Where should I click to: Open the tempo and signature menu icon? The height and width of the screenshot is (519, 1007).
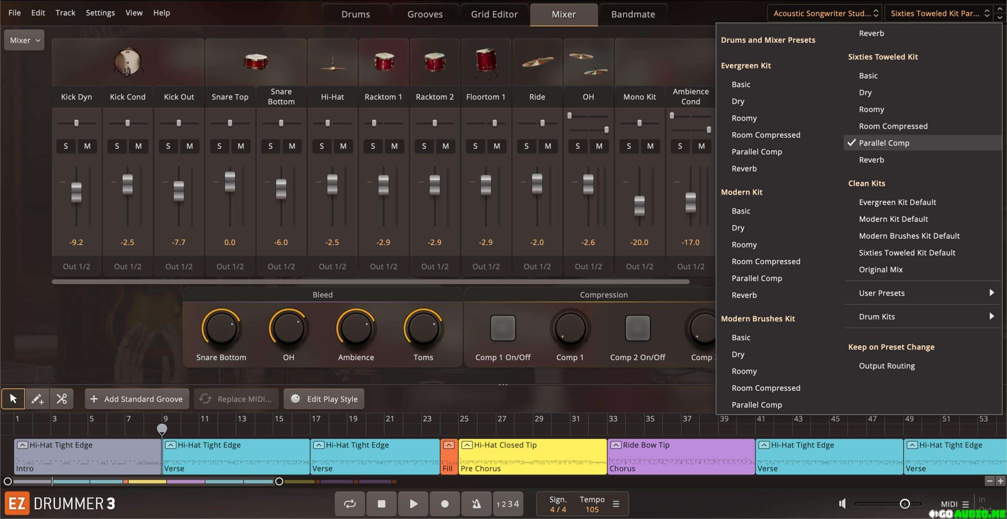click(x=616, y=504)
